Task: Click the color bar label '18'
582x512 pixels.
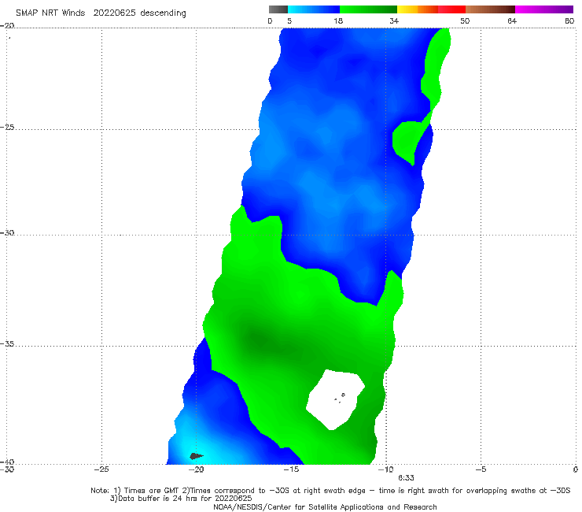Action: tap(338, 20)
